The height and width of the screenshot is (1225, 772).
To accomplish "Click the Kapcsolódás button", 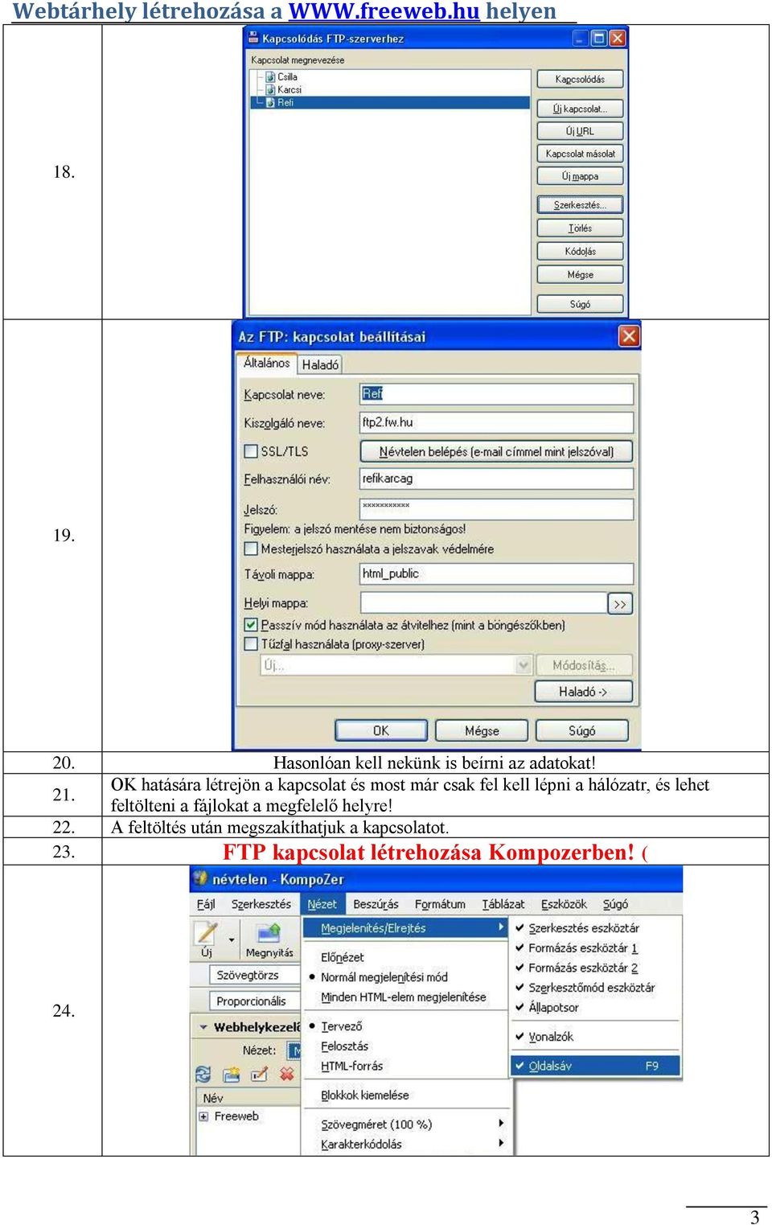I will pyautogui.click(x=580, y=80).
